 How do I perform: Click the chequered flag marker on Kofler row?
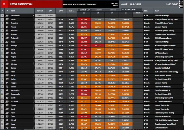[34, 128]
